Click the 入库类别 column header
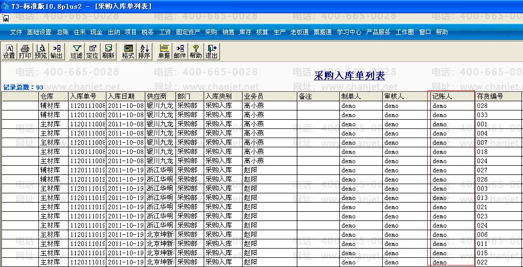This screenshot has height=267, width=523. pyautogui.click(x=223, y=96)
